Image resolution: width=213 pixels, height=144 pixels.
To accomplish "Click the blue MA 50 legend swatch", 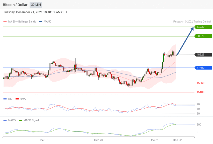I will (41, 22).
